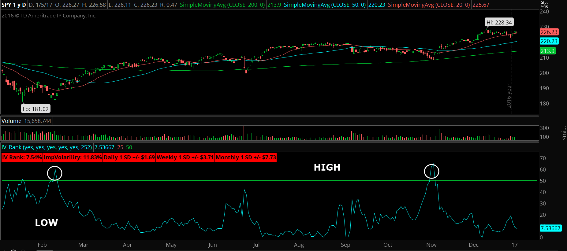Click the 'SPY 1 y D' symbol label
Image resolution: width=567 pixels, height=251 pixels.
tap(14, 5)
